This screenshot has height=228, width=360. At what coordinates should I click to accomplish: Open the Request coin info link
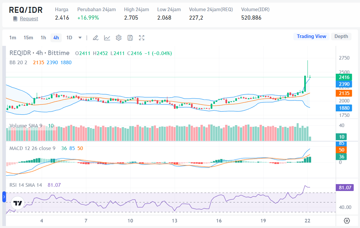point(29,19)
